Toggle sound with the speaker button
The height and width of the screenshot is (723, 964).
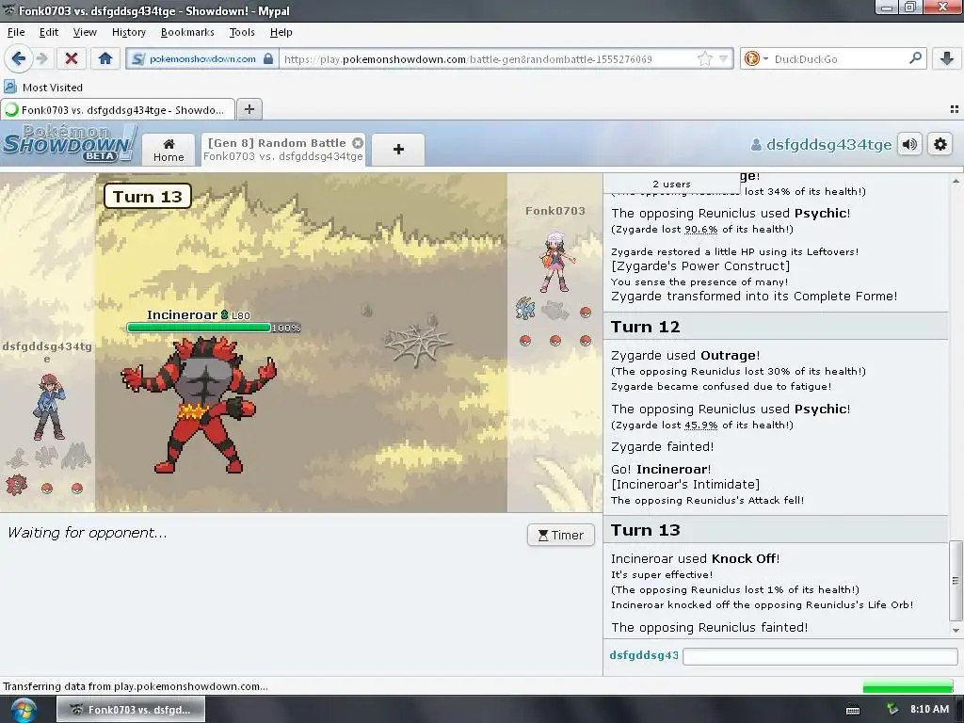910,144
